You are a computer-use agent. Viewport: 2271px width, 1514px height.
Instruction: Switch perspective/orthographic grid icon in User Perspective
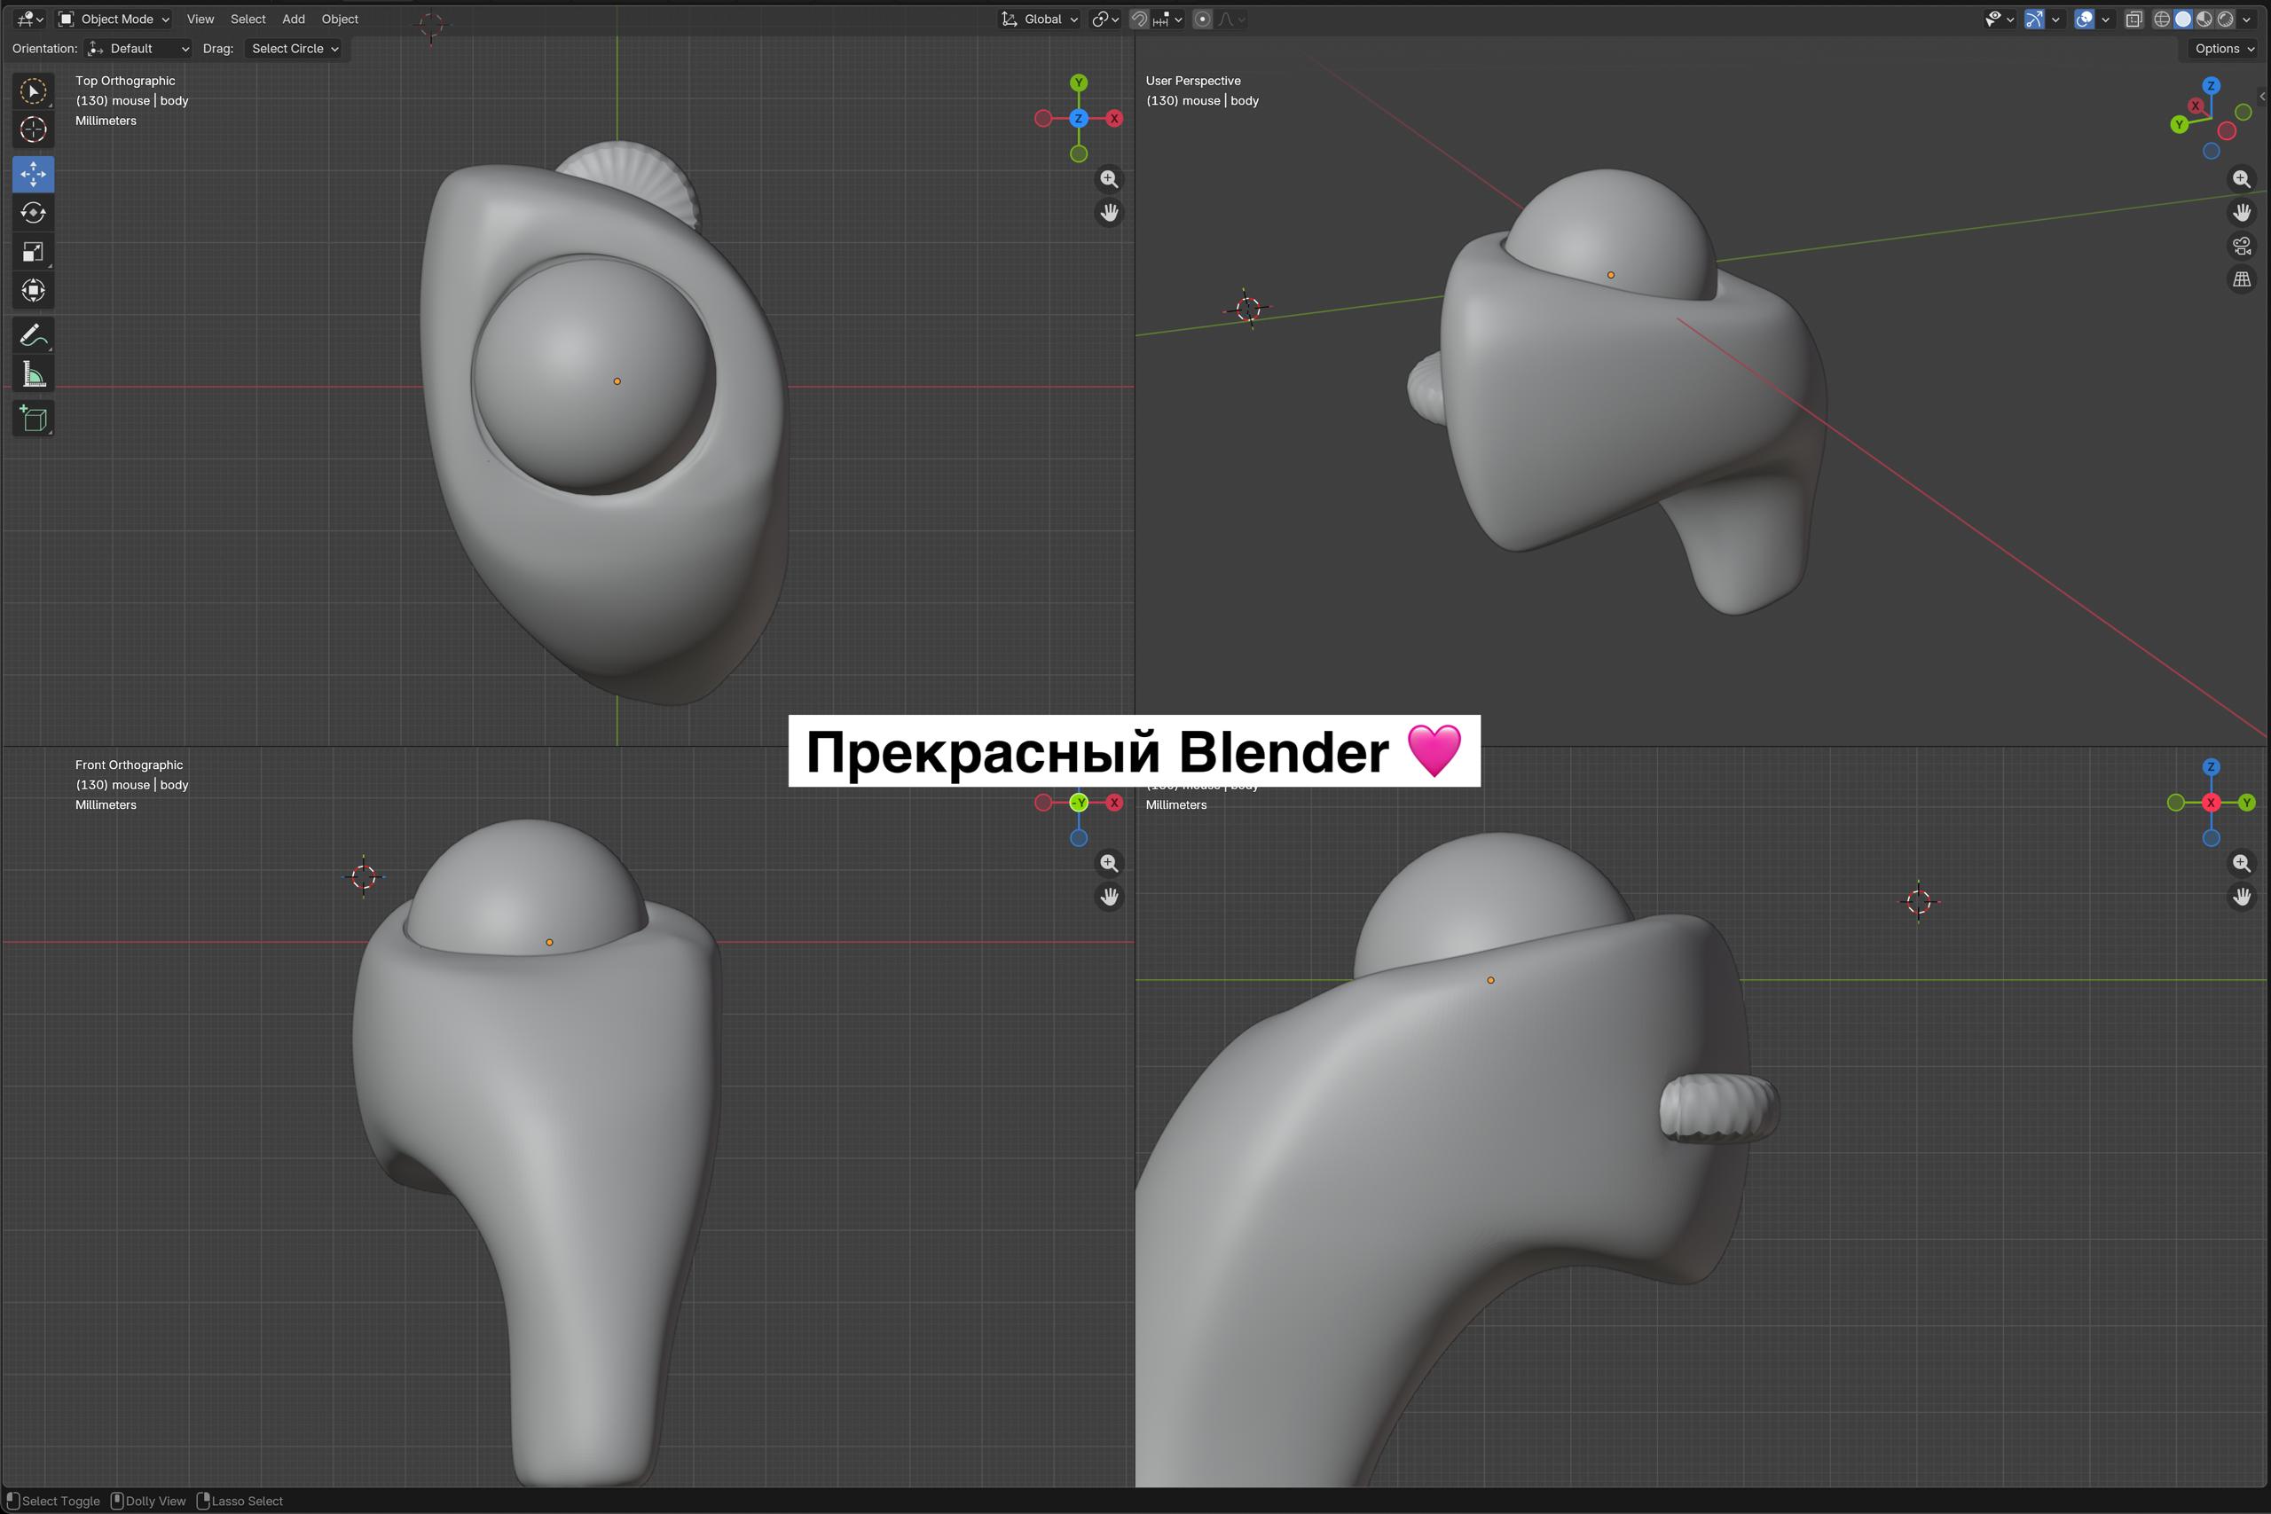pos(2241,279)
